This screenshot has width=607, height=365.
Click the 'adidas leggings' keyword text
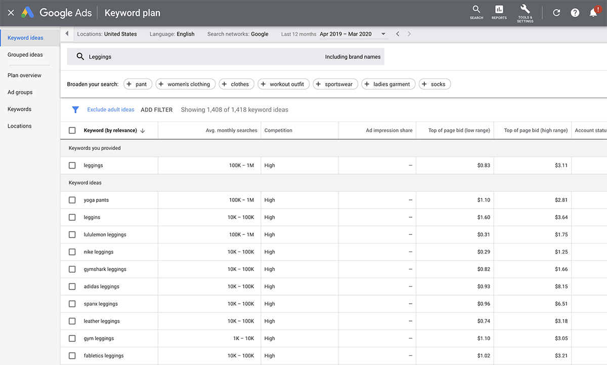pyautogui.click(x=101, y=287)
